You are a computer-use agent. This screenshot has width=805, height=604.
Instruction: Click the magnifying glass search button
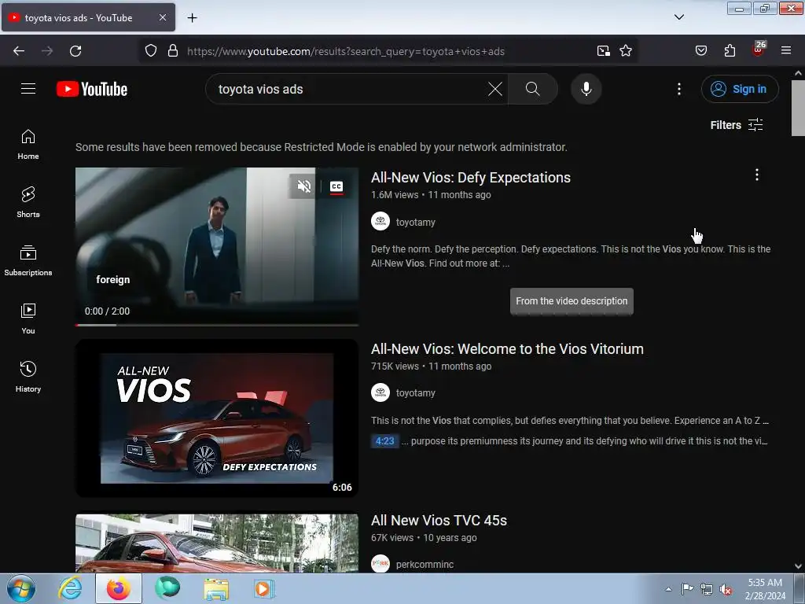tap(533, 89)
